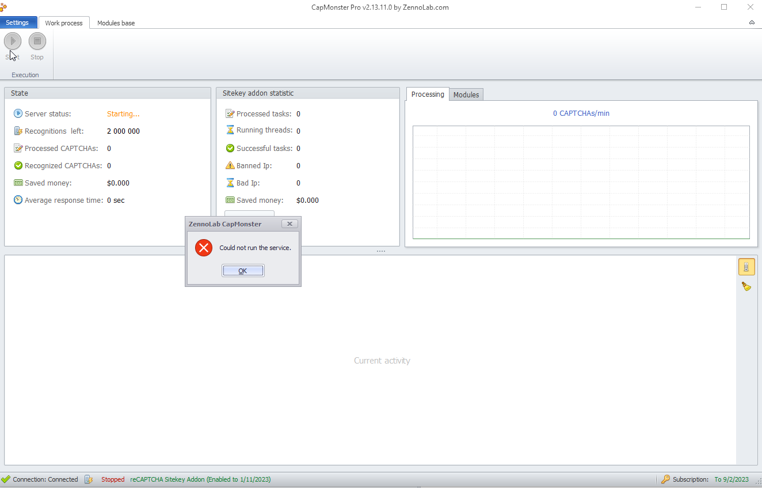762x488 pixels.
Task: Click the Start execution button
Action: coord(13,41)
